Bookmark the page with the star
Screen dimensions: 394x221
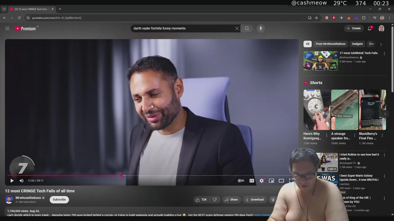coord(316,18)
